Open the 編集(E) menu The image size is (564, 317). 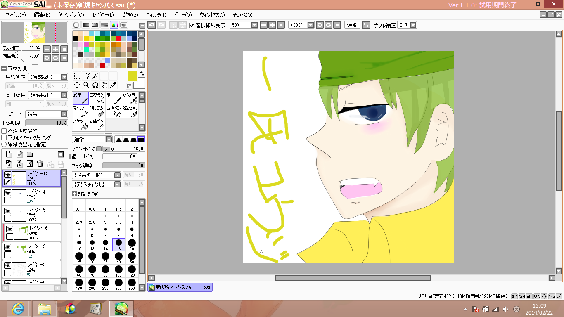pos(42,15)
